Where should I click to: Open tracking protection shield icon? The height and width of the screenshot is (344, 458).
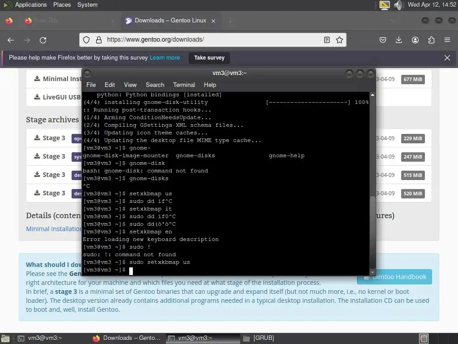point(86,40)
